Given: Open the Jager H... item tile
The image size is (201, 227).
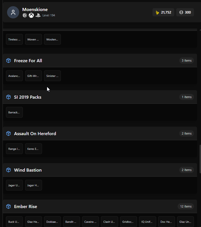Looking at the screenshot, I should click(34, 185).
